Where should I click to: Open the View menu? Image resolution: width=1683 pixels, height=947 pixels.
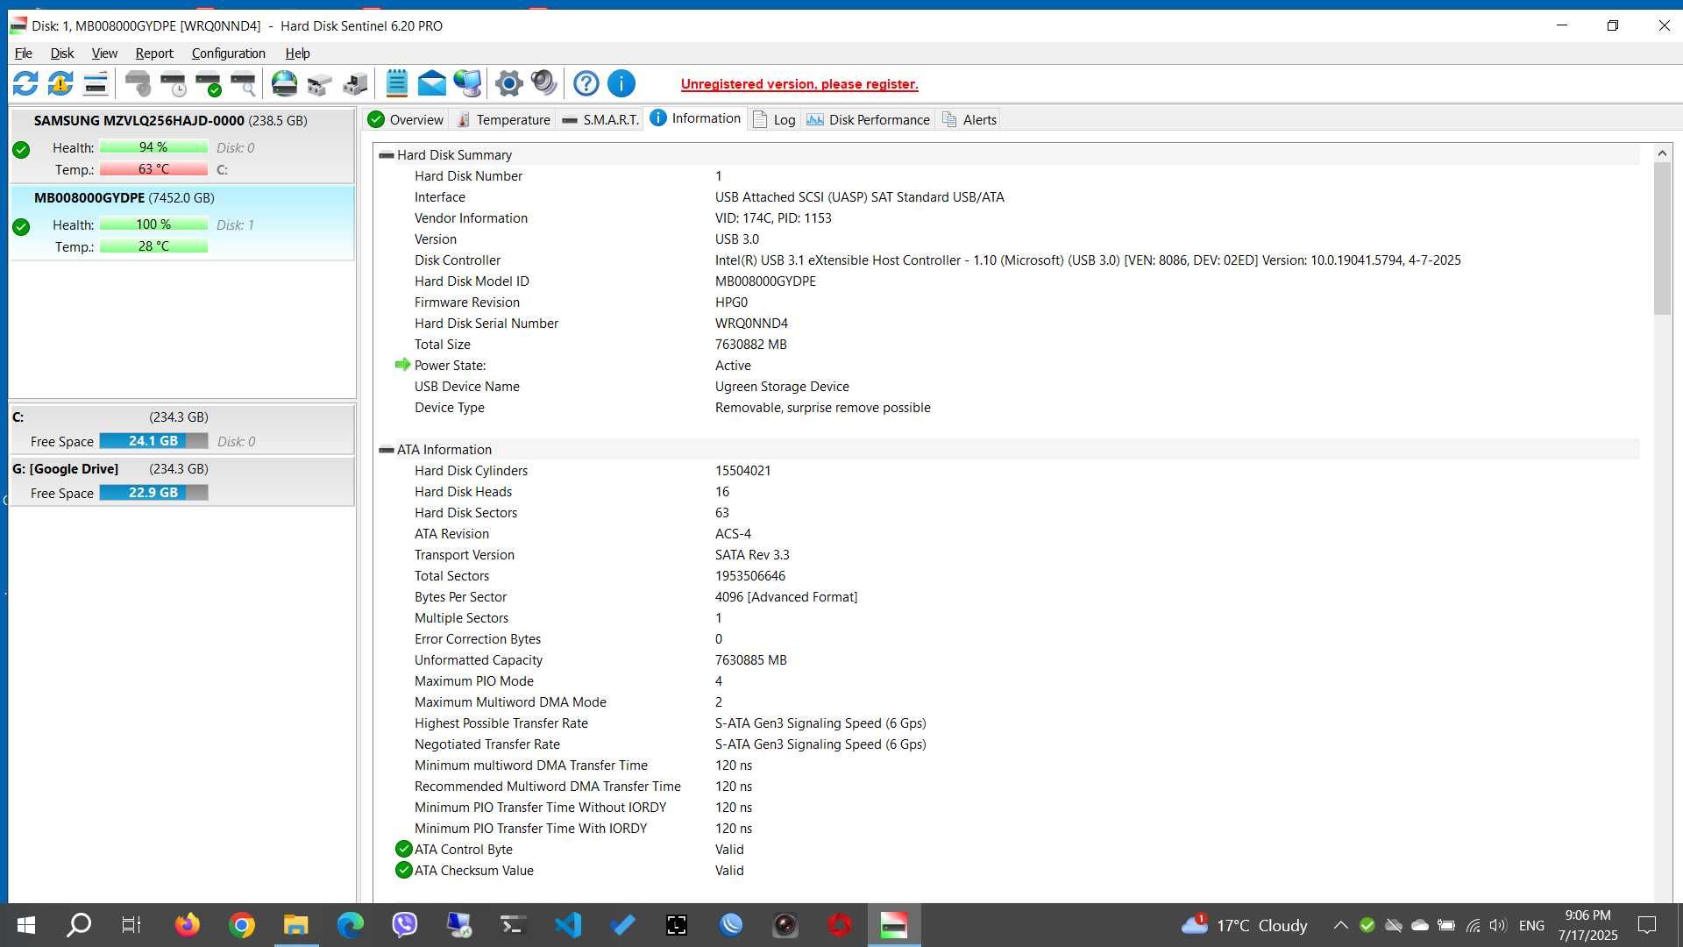coord(104,53)
